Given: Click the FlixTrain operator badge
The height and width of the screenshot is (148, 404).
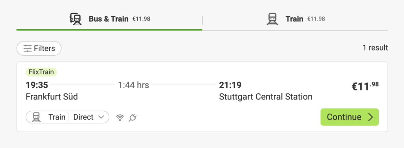Looking at the screenshot, I should (41, 72).
